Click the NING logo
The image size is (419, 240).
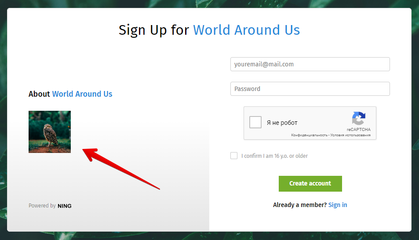pyautogui.click(x=64, y=206)
